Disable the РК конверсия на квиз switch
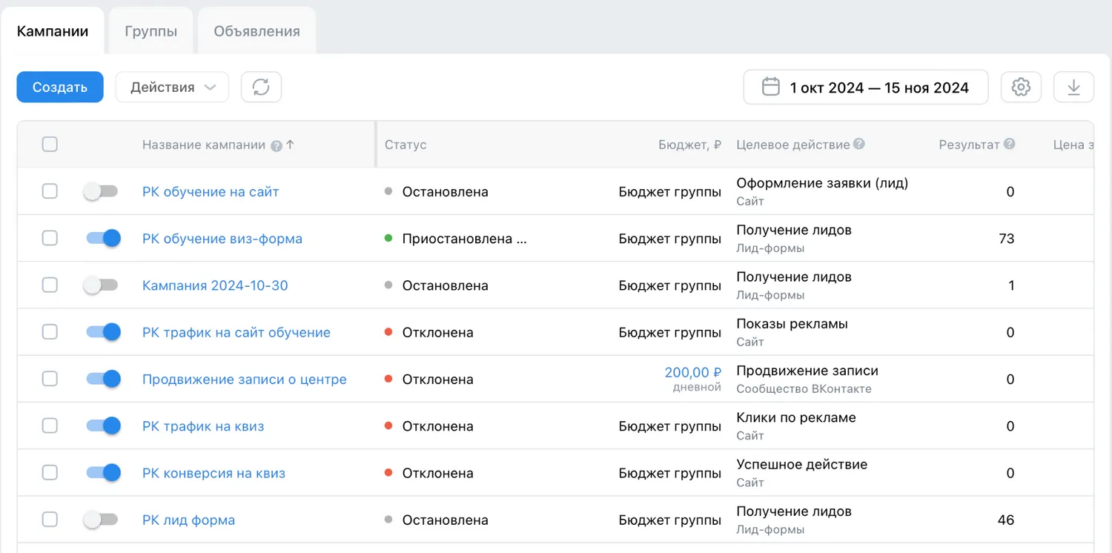The width and height of the screenshot is (1112, 553). (x=103, y=473)
